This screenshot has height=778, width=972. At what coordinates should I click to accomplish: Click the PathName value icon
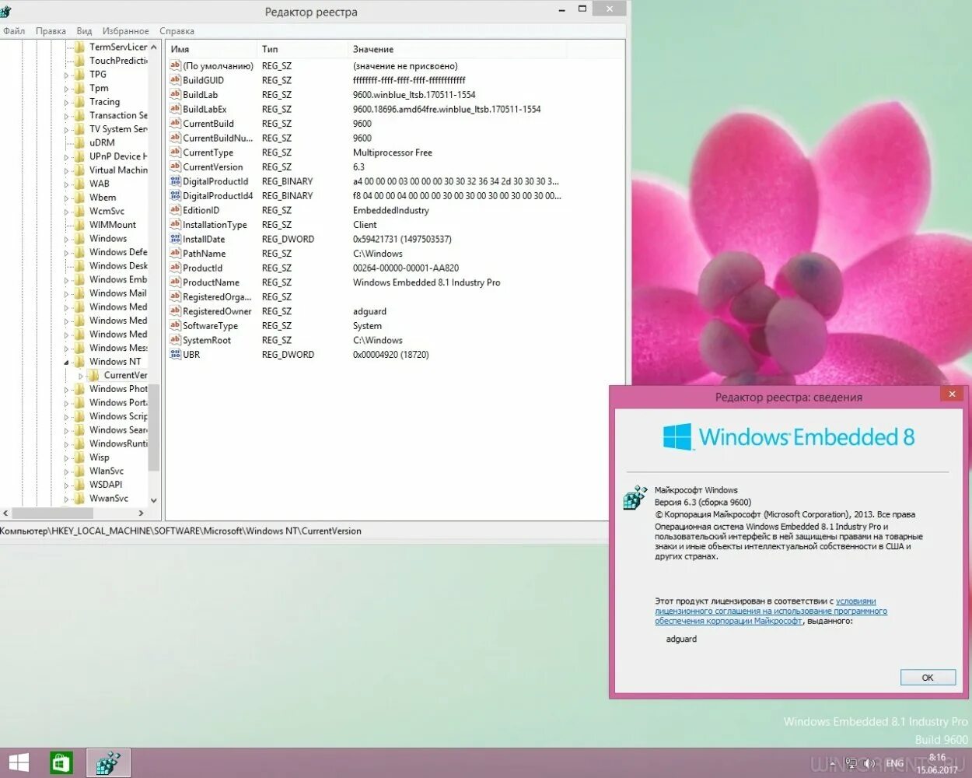(x=176, y=253)
